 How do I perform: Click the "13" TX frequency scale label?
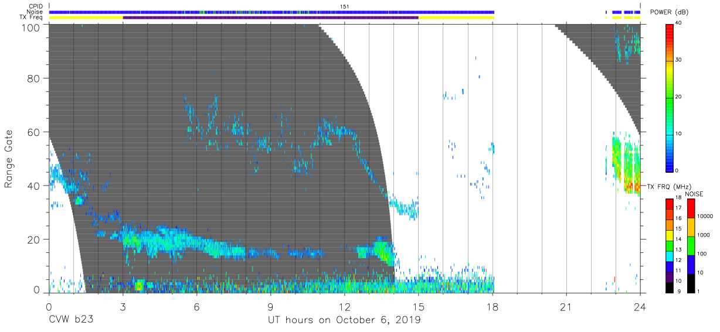pos(680,249)
